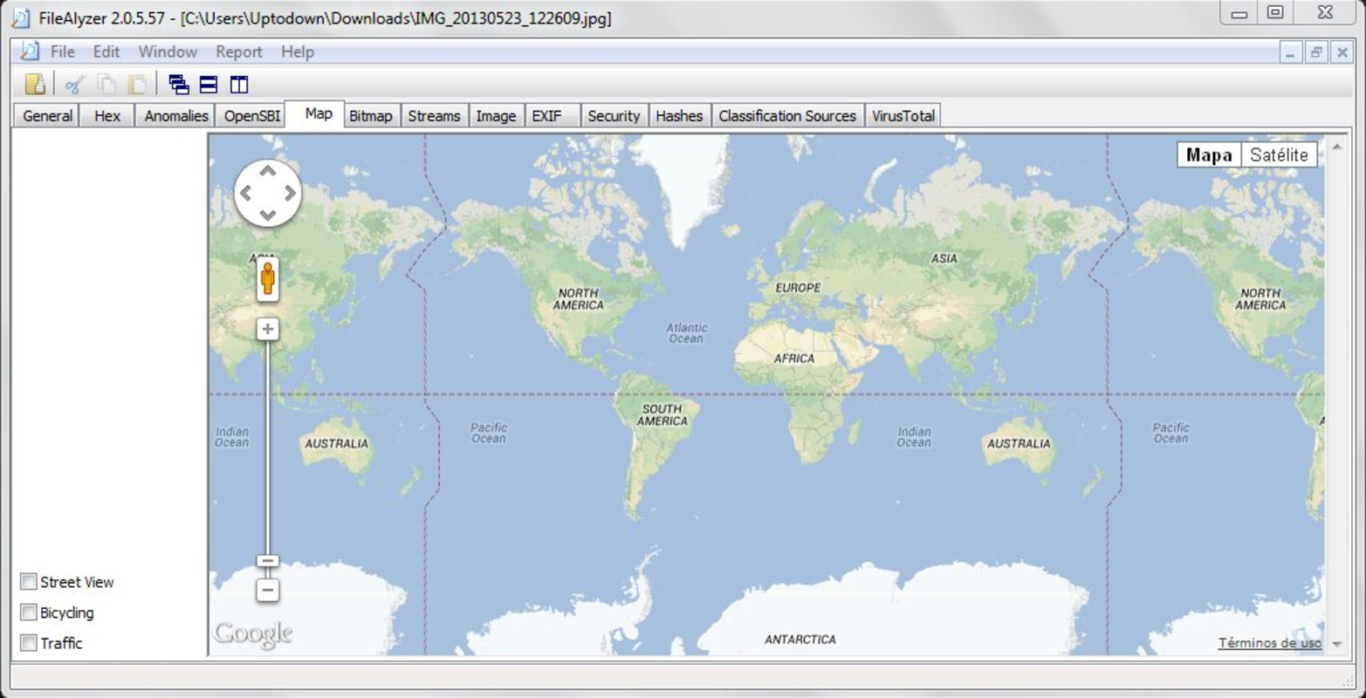Screen dimensions: 1366x698
Task: Click the FileAlyzer icon in menu bar
Action: pyautogui.click(x=31, y=51)
